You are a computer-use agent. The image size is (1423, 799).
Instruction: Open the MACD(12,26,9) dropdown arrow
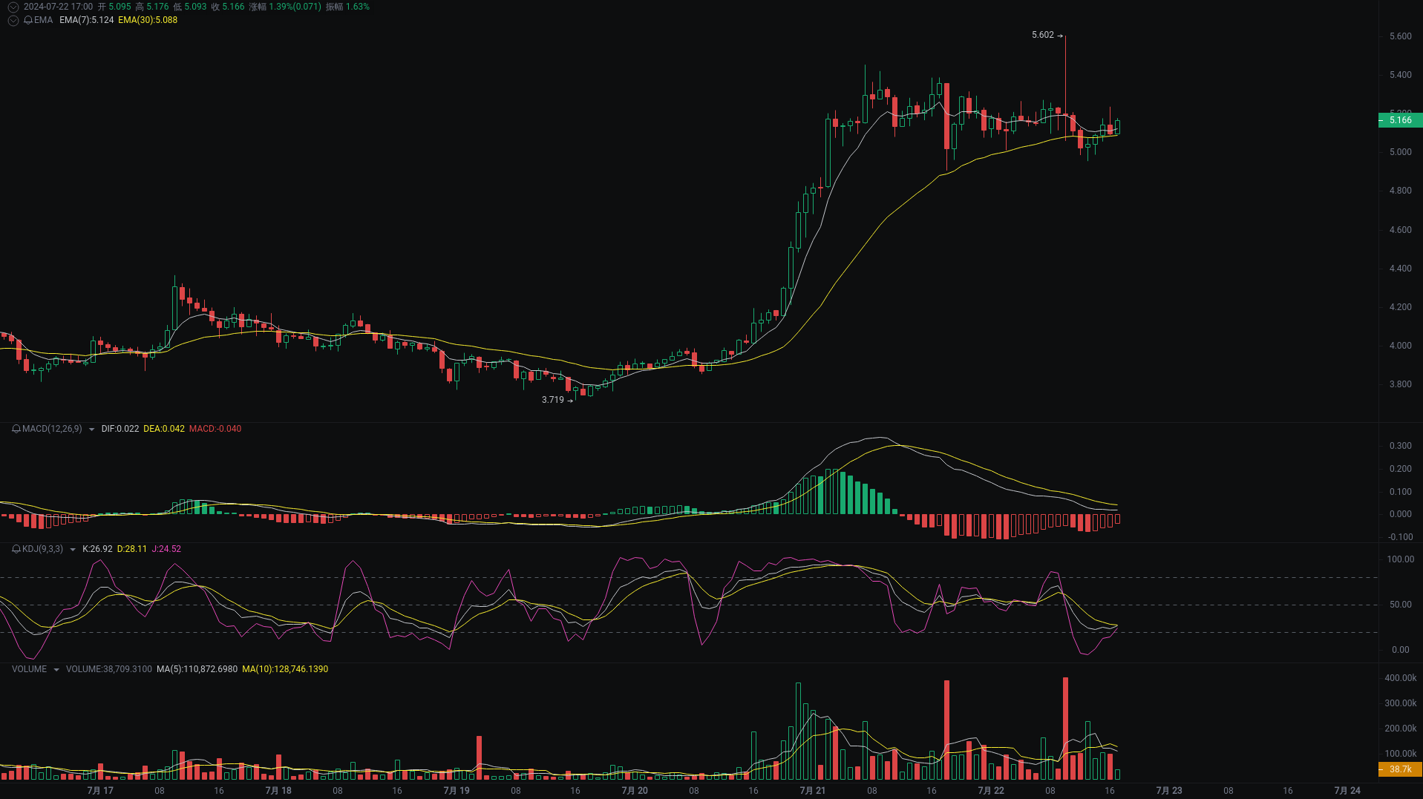(91, 430)
